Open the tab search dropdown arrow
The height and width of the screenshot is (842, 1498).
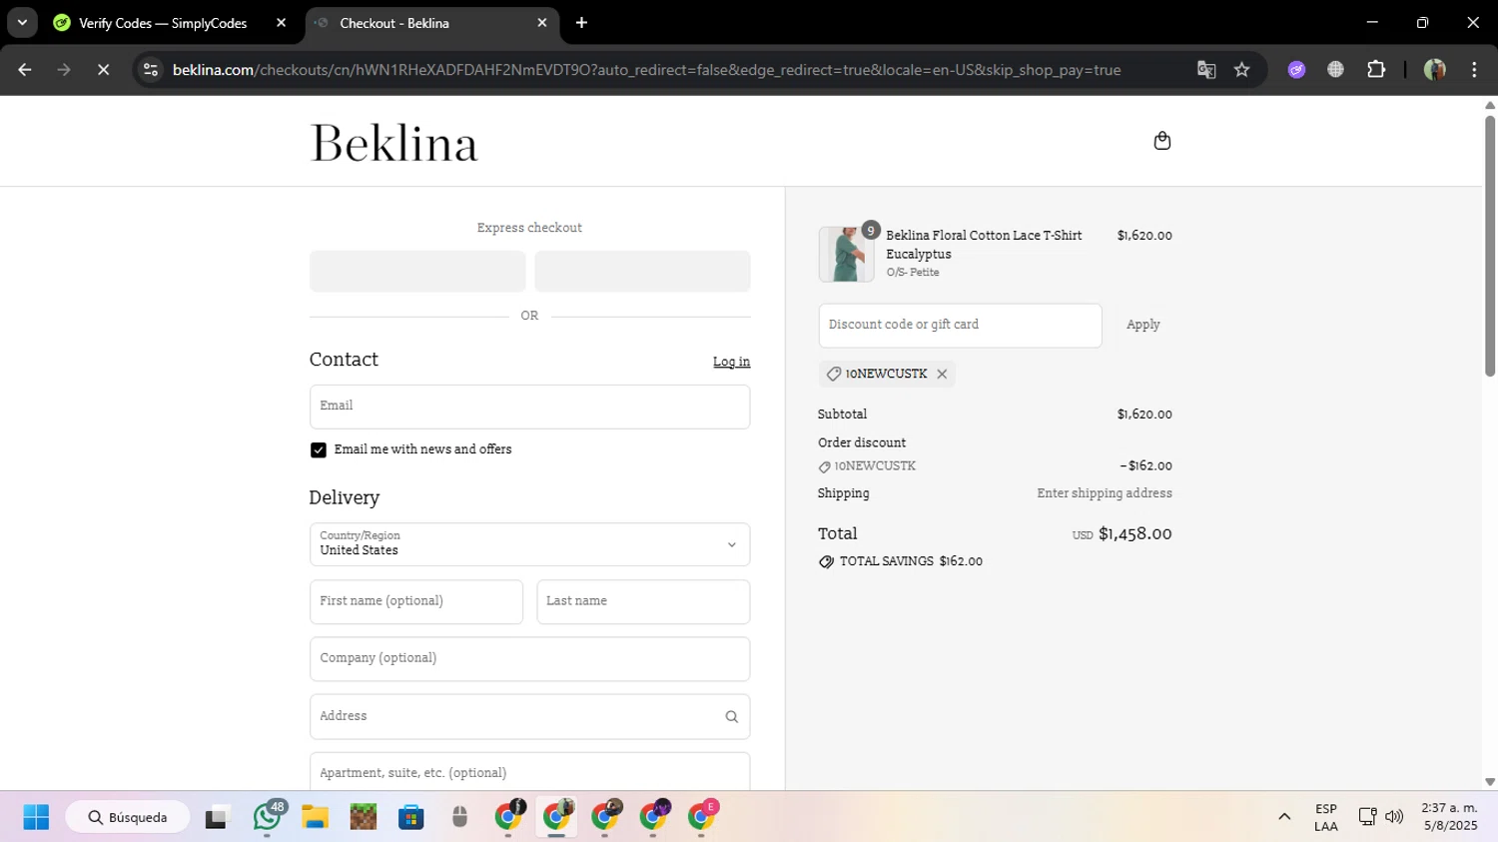[x=22, y=23]
